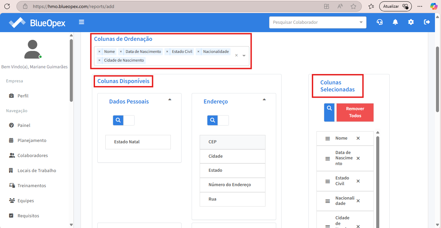Open Equipes in the sidebar

click(26, 201)
